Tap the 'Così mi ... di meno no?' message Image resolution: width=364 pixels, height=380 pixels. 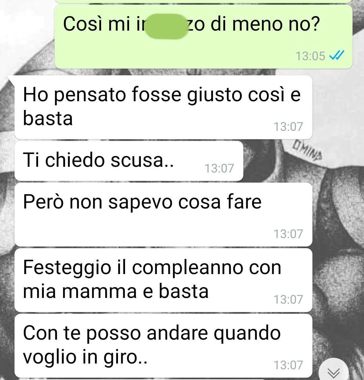pos(204,37)
